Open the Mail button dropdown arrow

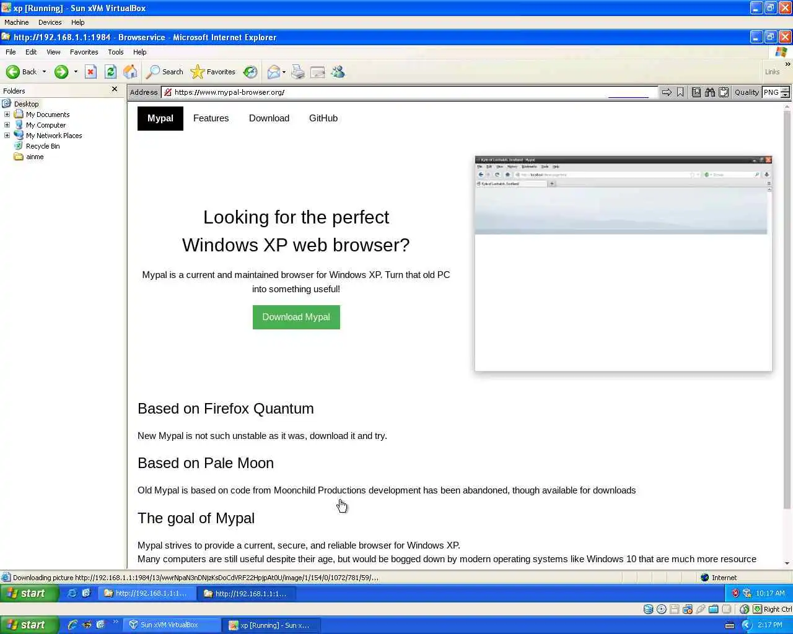[284, 72]
